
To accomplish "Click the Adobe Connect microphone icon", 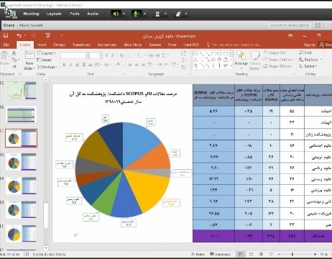I will (x=136, y=14).
